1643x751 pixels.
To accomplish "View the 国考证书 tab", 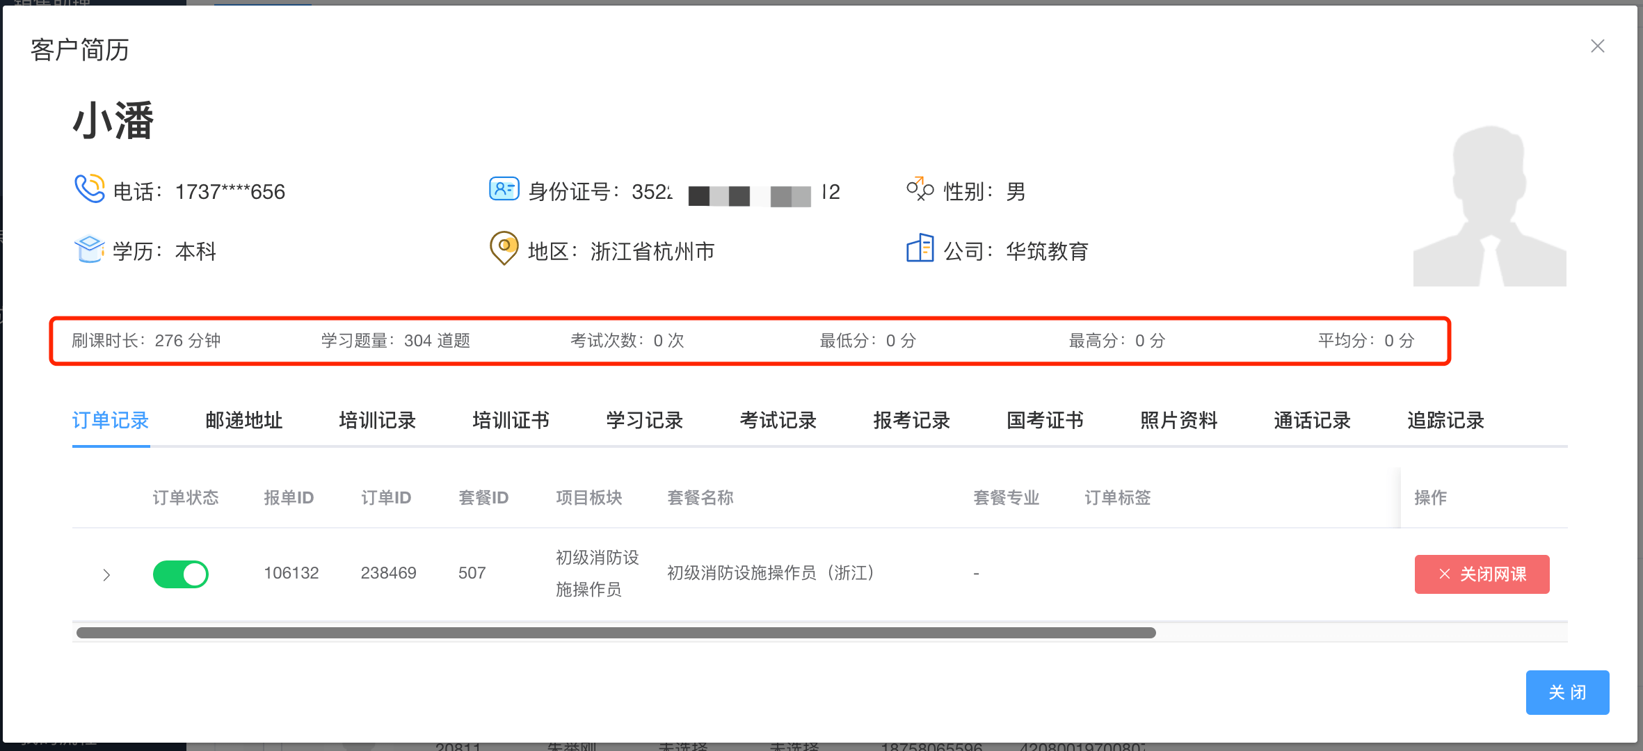I will [1045, 421].
